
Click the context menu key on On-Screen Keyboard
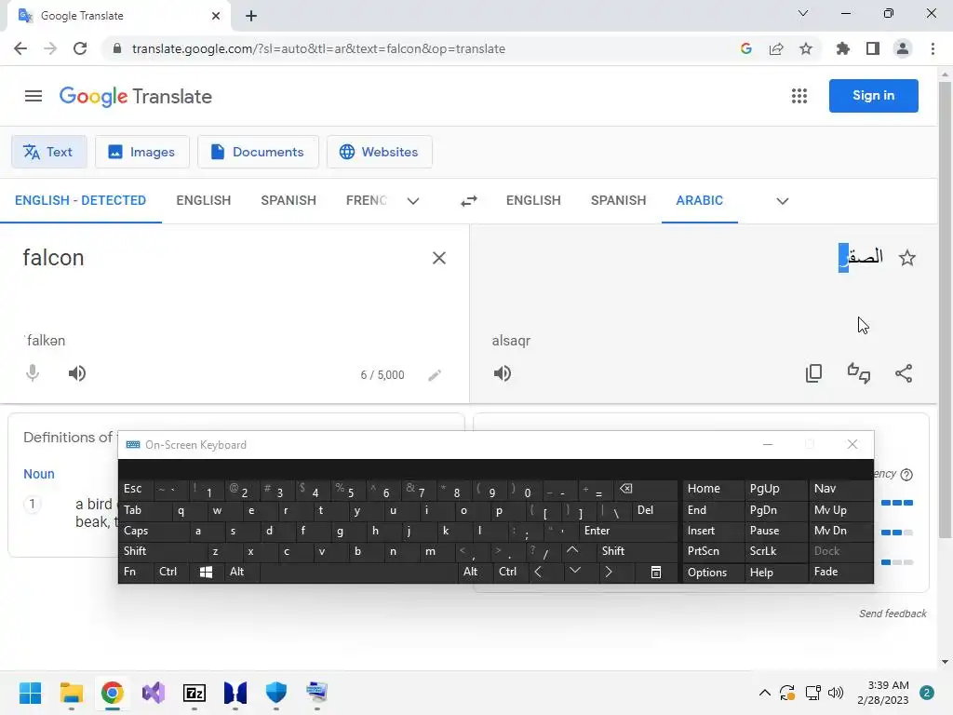pyautogui.click(x=656, y=573)
